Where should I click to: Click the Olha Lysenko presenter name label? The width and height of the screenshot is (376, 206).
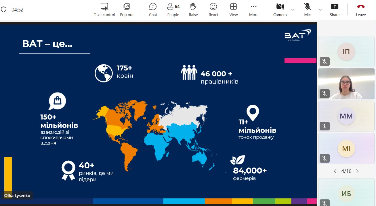click(x=17, y=196)
